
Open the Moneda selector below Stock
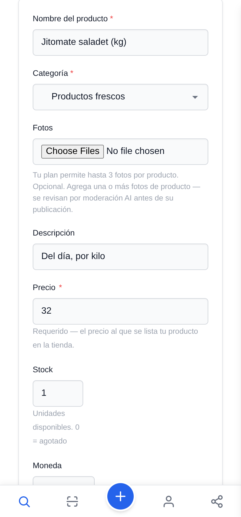(64, 481)
